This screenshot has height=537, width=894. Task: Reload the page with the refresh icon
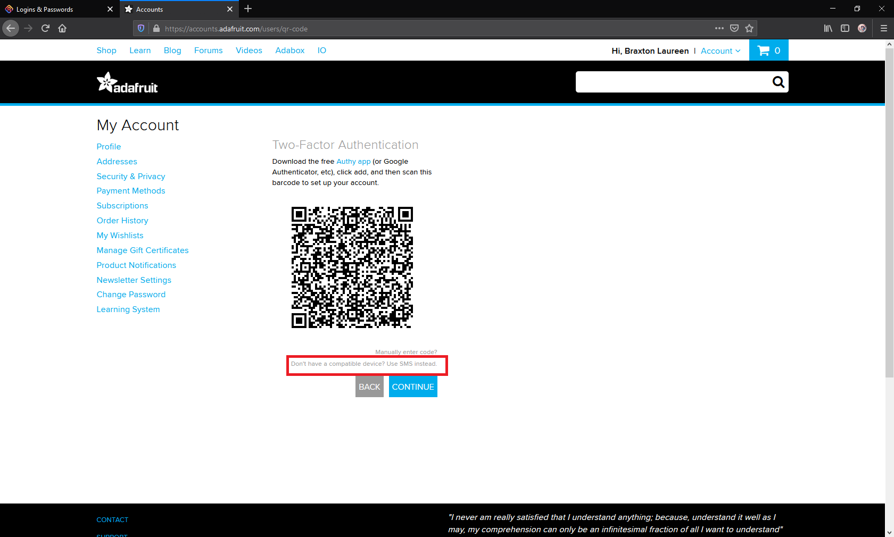[45, 28]
